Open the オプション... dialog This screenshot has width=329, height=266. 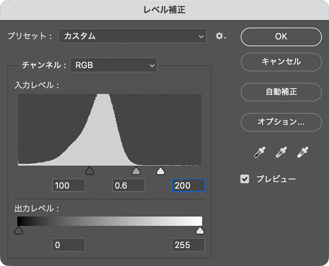pos(281,122)
